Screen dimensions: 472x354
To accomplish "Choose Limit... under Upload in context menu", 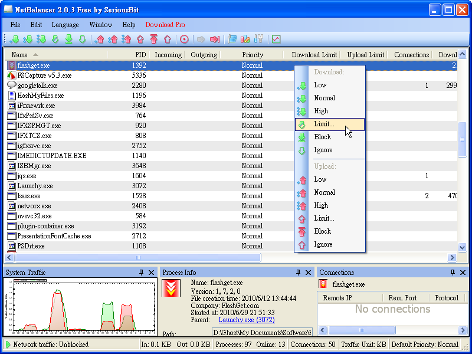I will pyautogui.click(x=330, y=218).
